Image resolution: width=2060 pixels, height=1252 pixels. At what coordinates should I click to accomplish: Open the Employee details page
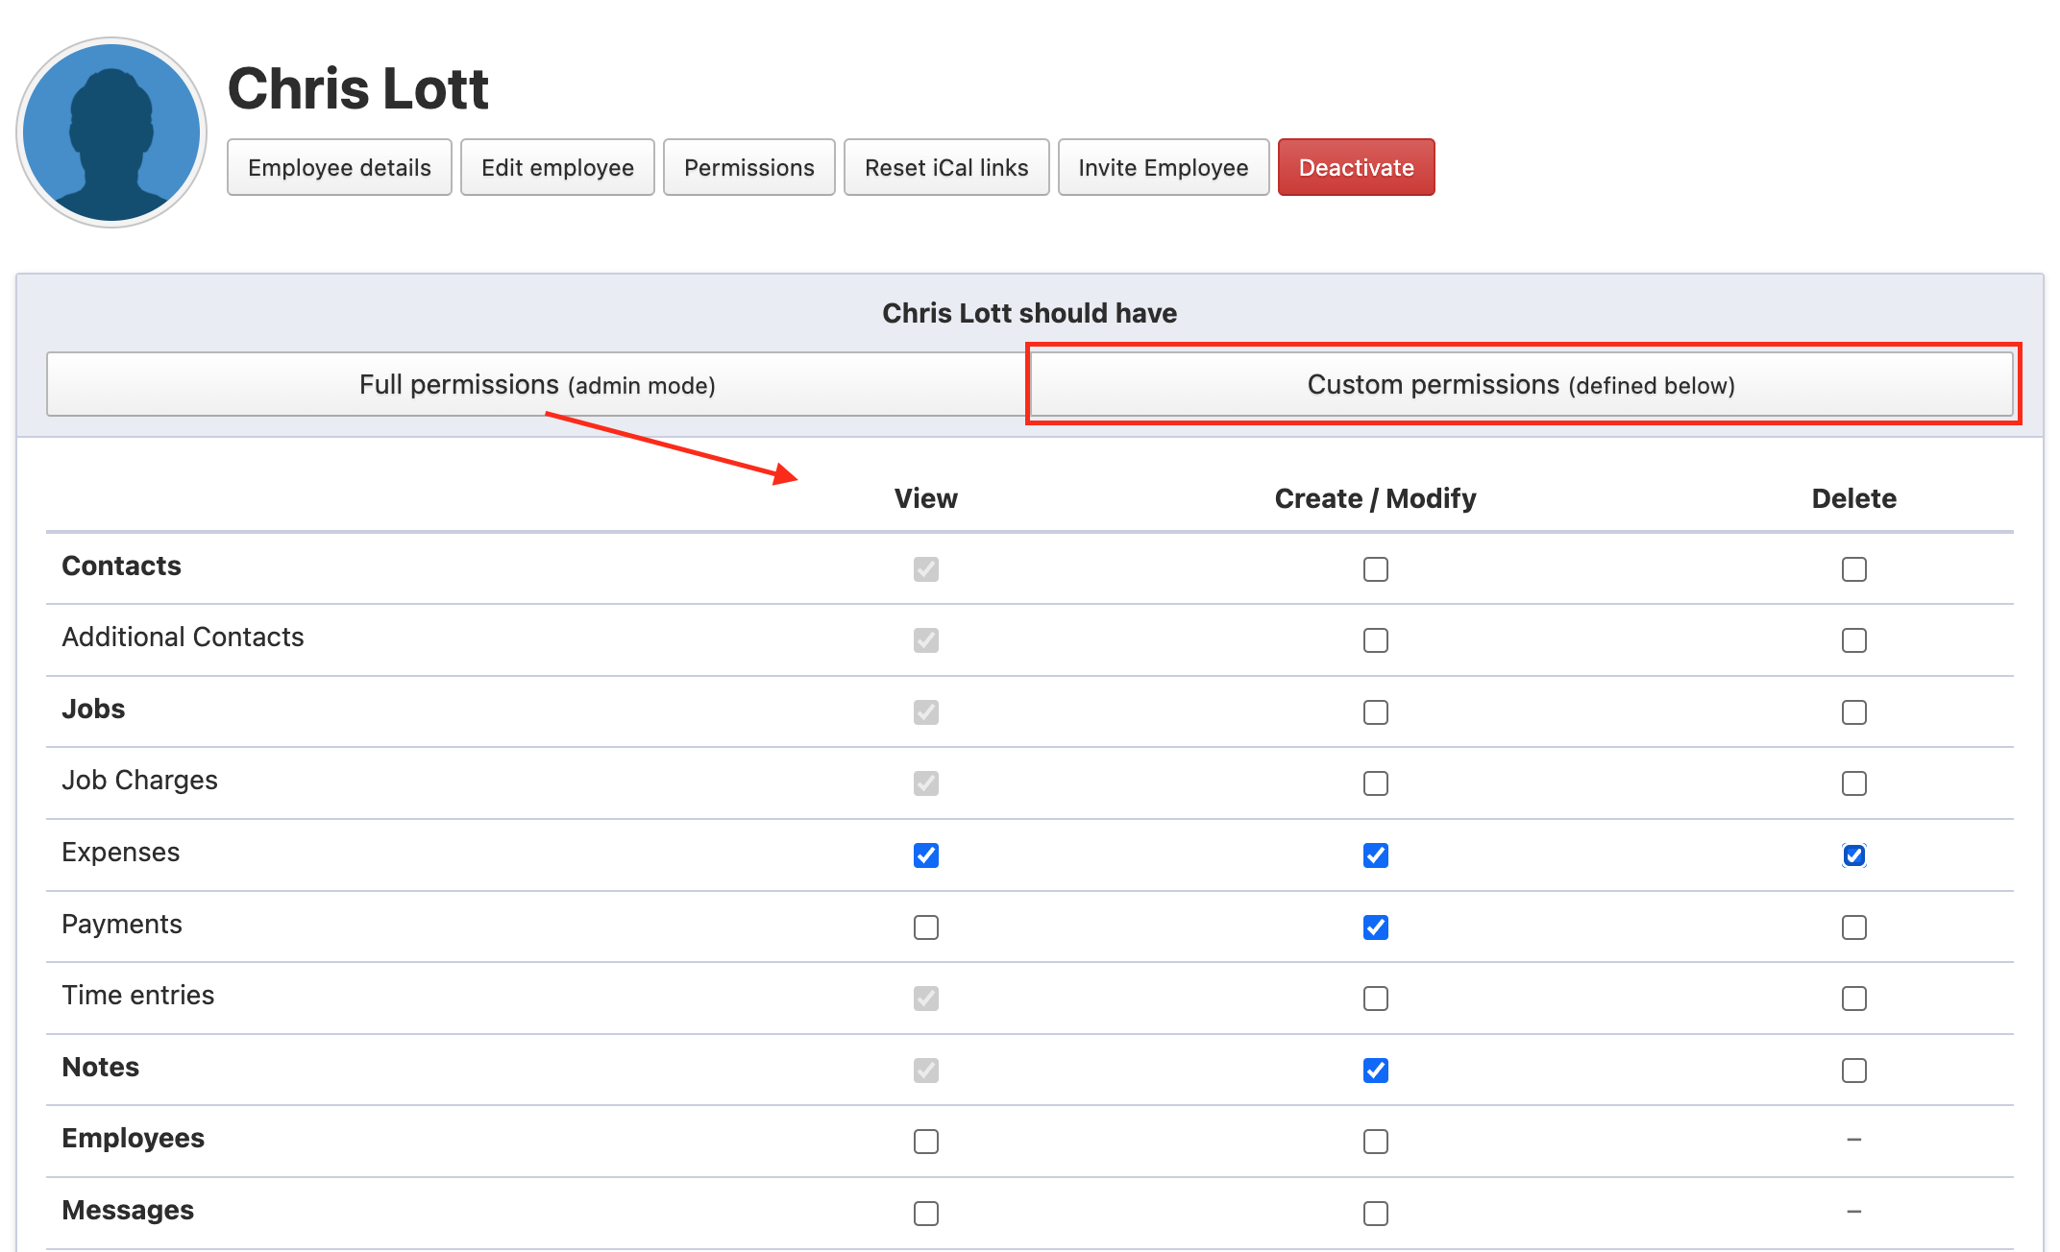339,168
